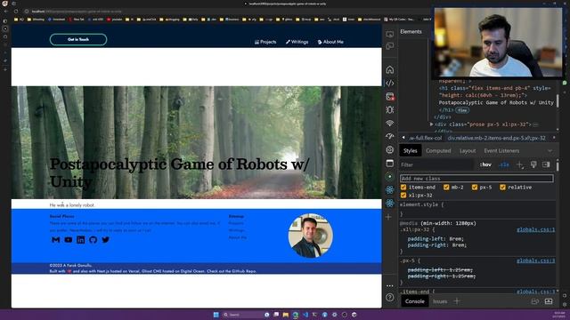This screenshot has width=570, height=320.
Task: Uncheck the mb-2 class checkbox
Action: [446, 188]
